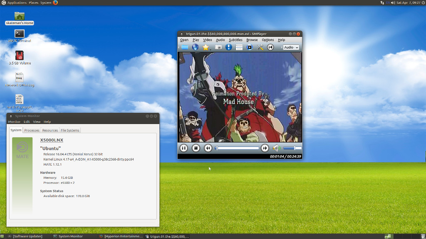
Task: Open the Subtitles menu in SMPlayer
Action: click(235, 40)
